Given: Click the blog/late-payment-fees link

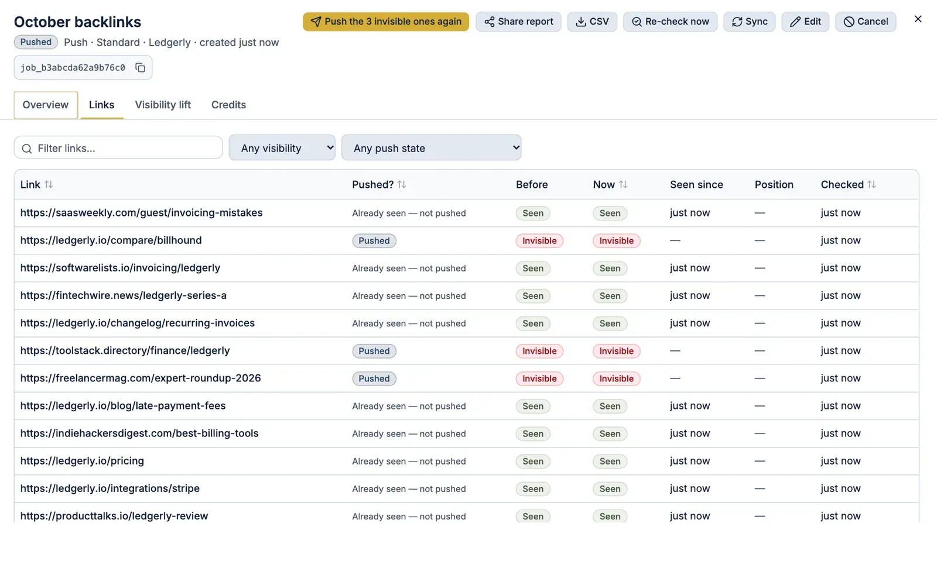Looking at the screenshot, I should click(x=123, y=405).
